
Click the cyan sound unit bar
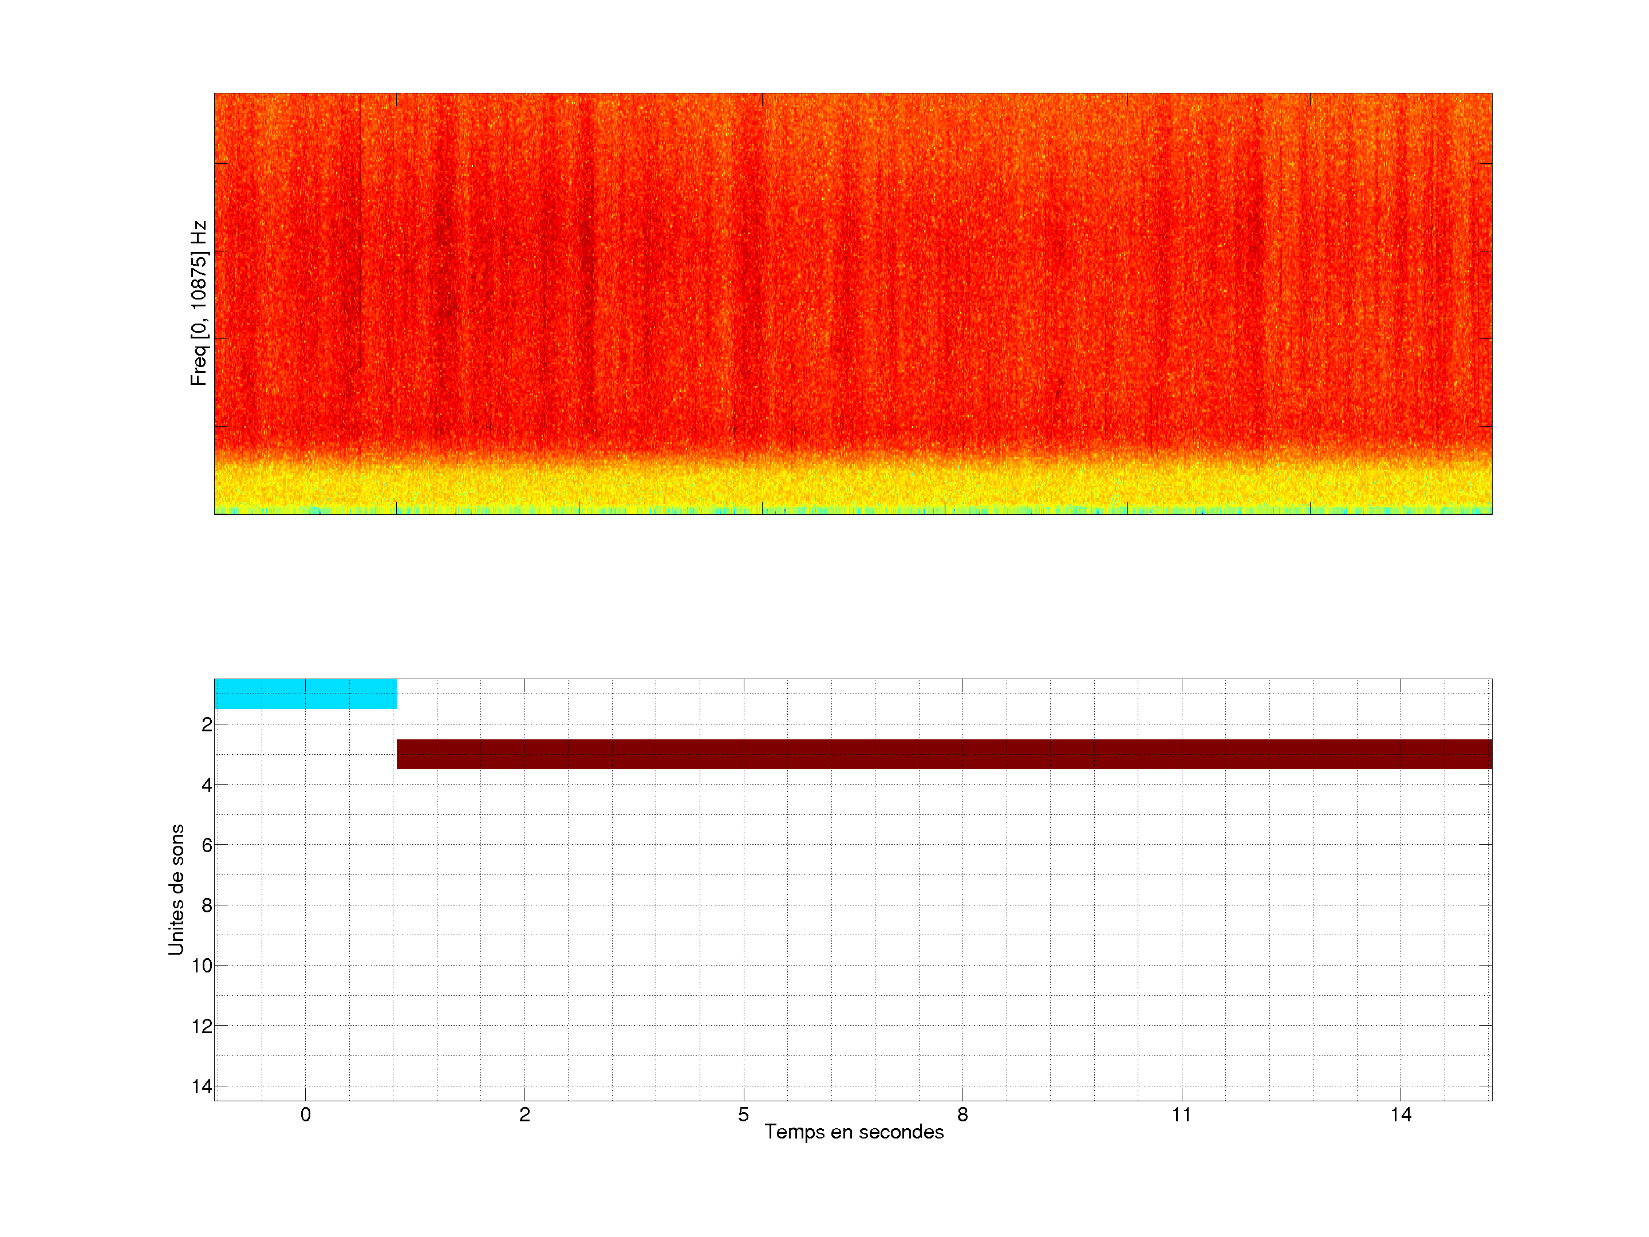tap(305, 694)
